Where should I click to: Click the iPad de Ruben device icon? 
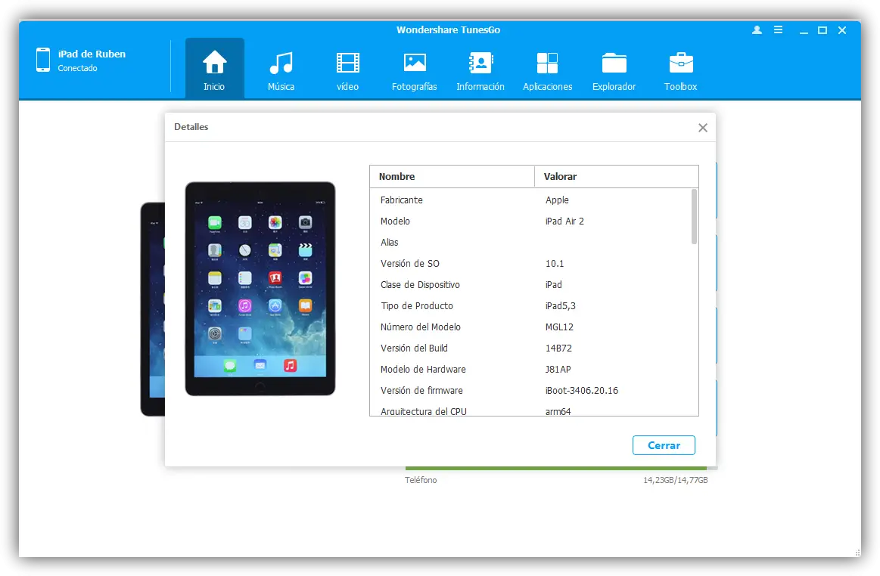pos(43,60)
